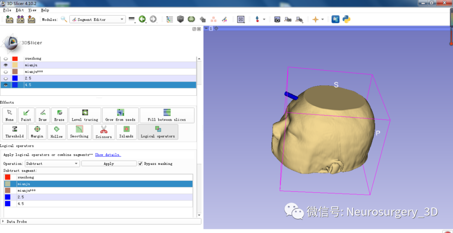Select the Grow from seeds effect

(120, 115)
